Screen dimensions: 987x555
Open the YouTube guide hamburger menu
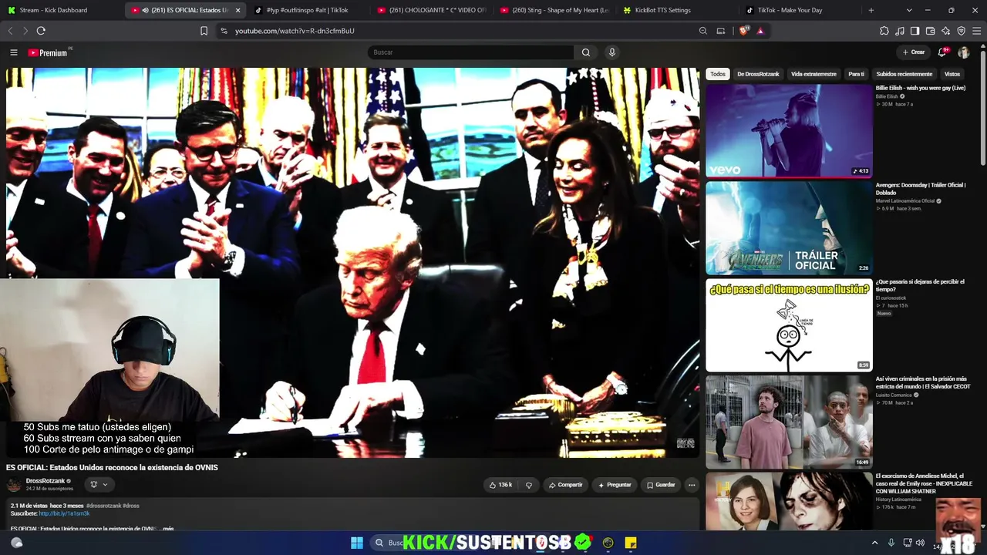[x=14, y=52]
